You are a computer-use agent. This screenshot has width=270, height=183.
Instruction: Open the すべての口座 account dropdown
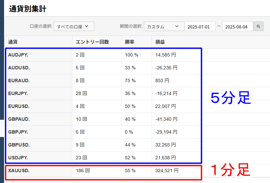tap(74, 26)
